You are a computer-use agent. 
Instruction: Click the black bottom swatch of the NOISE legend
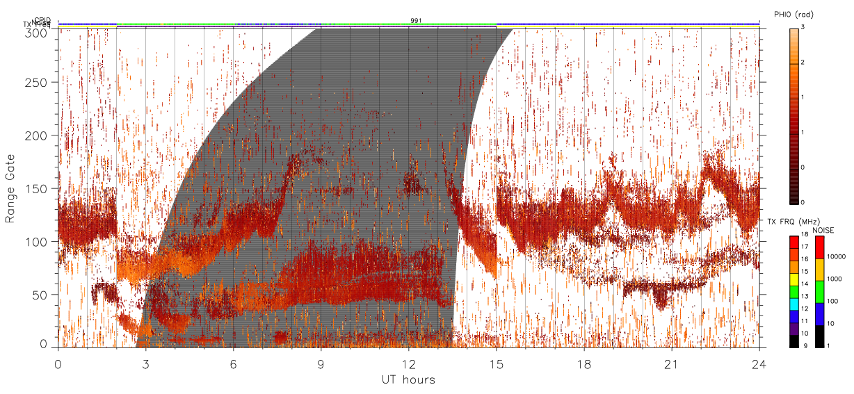(x=820, y=336)
